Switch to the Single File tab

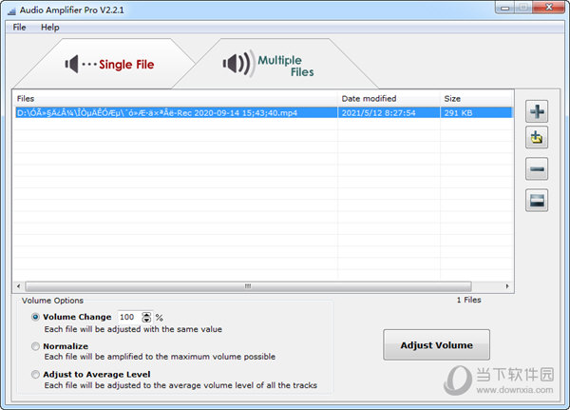109,65
